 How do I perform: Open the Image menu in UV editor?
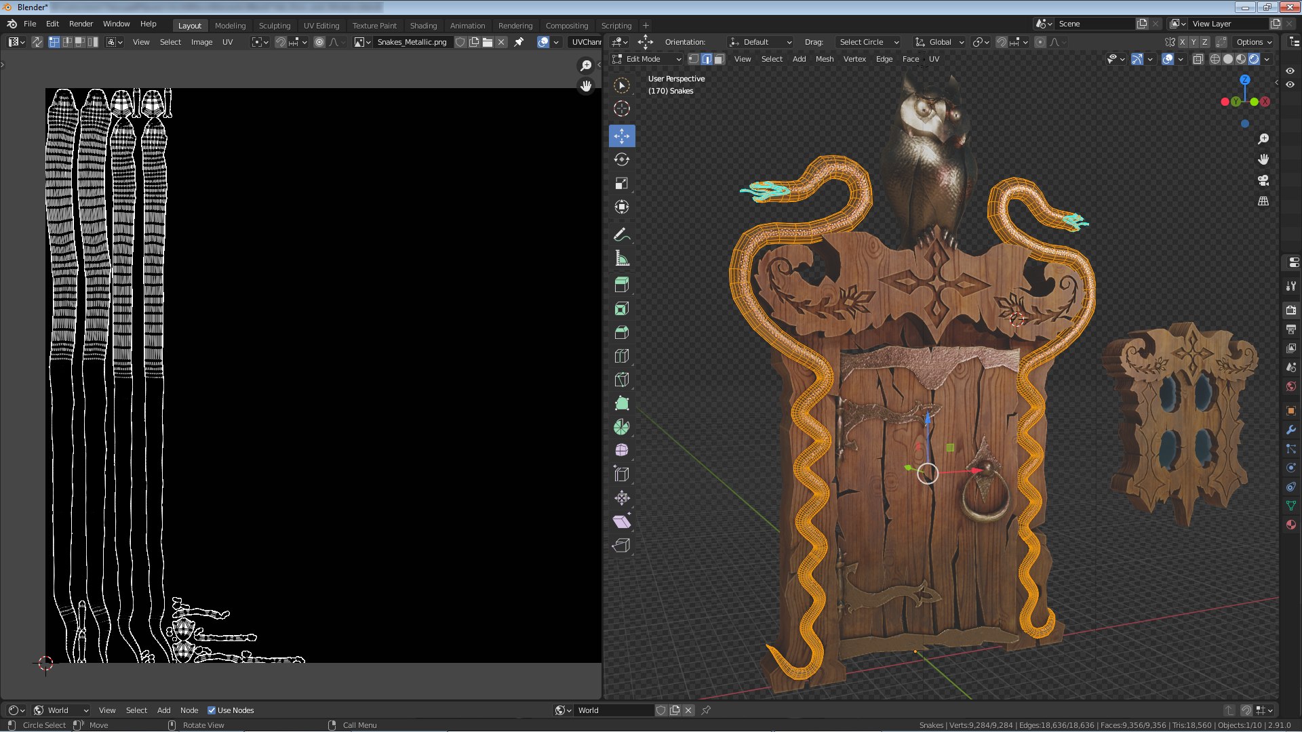pos(201,42)
